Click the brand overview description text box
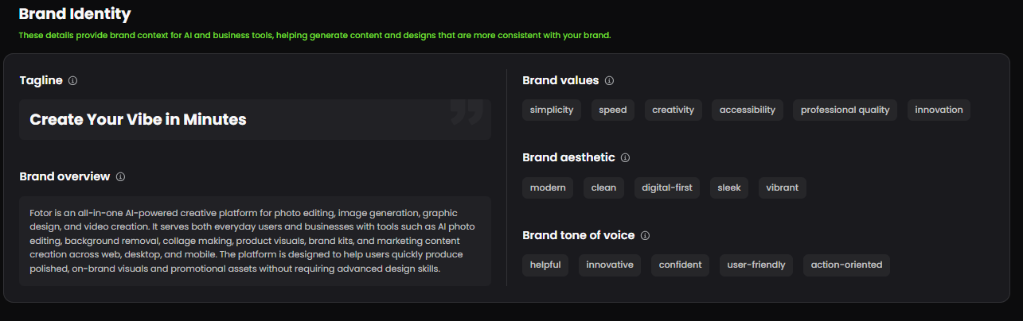This screenshot has height=321, width=1023. (x=255, y=241)
